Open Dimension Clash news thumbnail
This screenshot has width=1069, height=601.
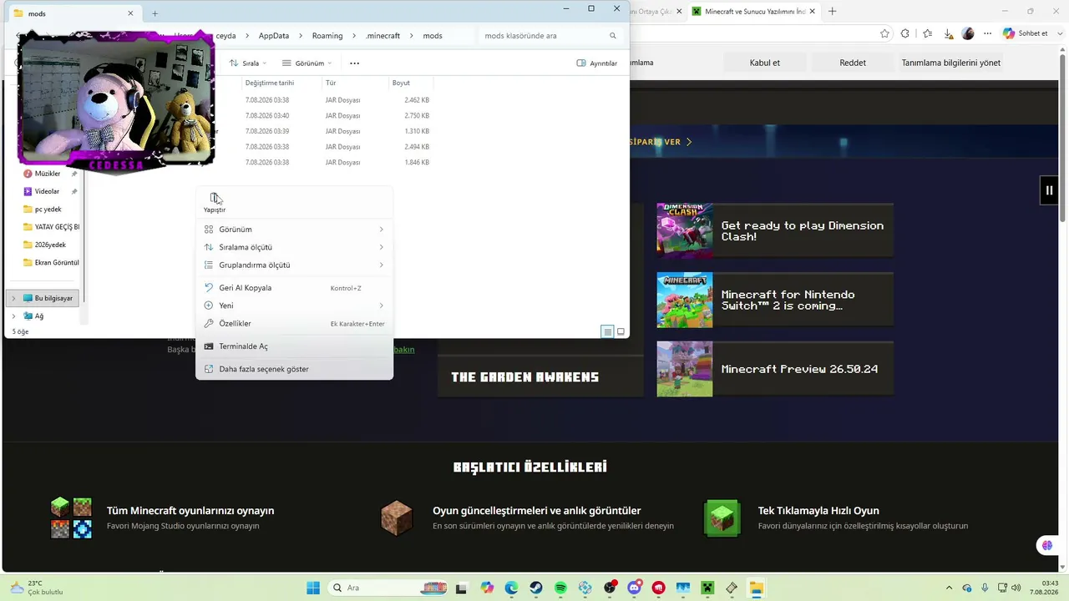point(684,231)
